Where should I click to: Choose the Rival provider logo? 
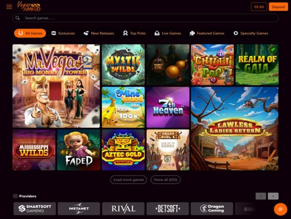(x=123, y=209)
